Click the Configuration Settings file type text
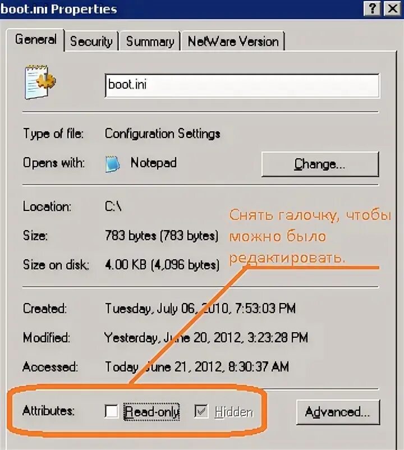Image resolution: width=404 pixels, height=450 pixels. 162,134
